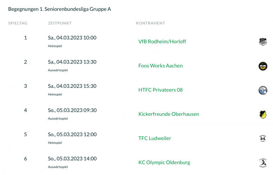Select the Sa., 04.03.2023 13:30 match time
Screen dimensions: 273x175
tap(72, 62)
